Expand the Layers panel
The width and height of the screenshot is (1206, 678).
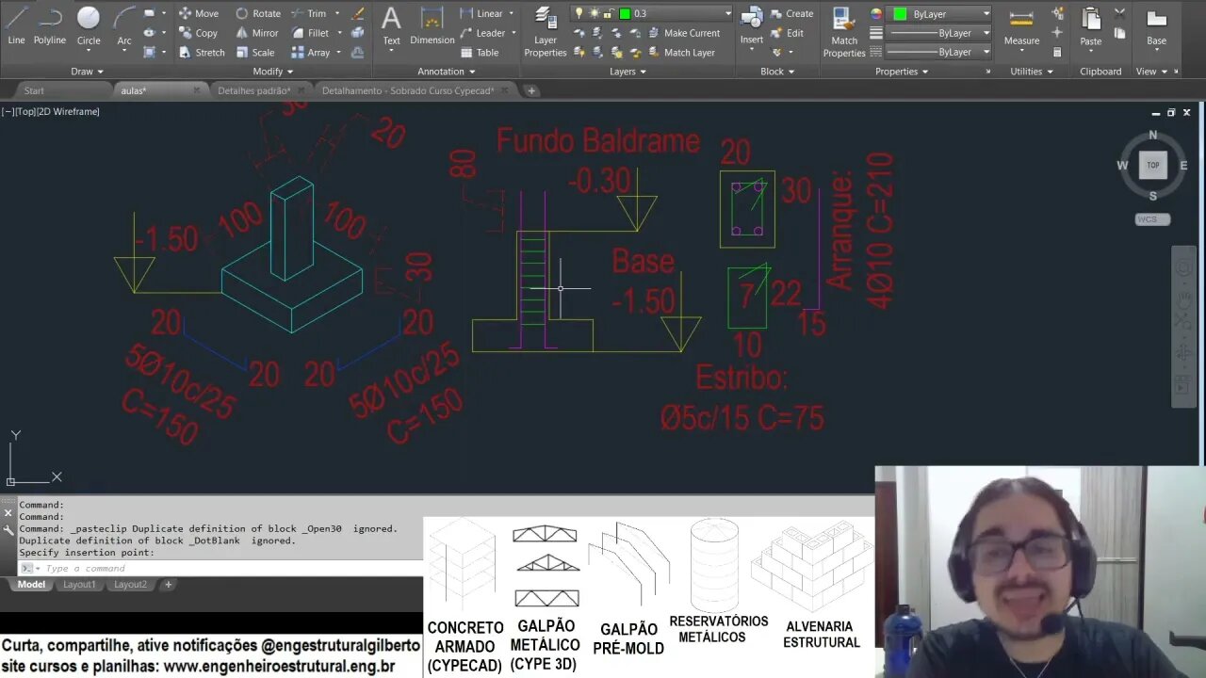click(x=627, y=72)
